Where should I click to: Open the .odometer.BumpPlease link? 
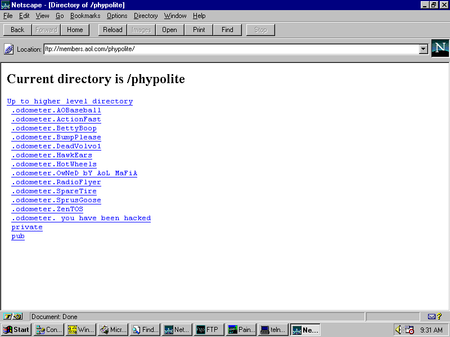pyautogui.click(x=56, y=137)
